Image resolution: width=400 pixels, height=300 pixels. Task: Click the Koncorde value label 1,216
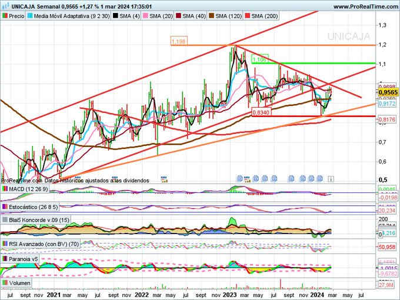coord(389,233)
